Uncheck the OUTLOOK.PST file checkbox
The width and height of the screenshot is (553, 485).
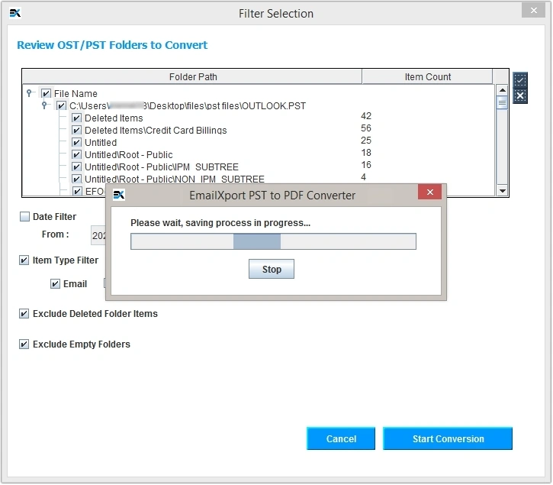click(x=61, y=105)
